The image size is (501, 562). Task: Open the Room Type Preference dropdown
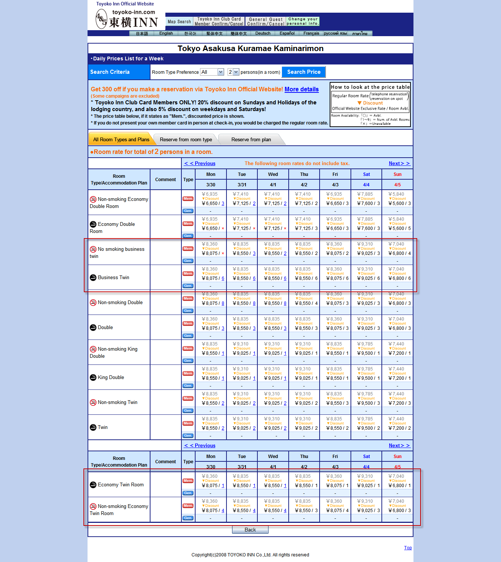[x=212, y=72]
